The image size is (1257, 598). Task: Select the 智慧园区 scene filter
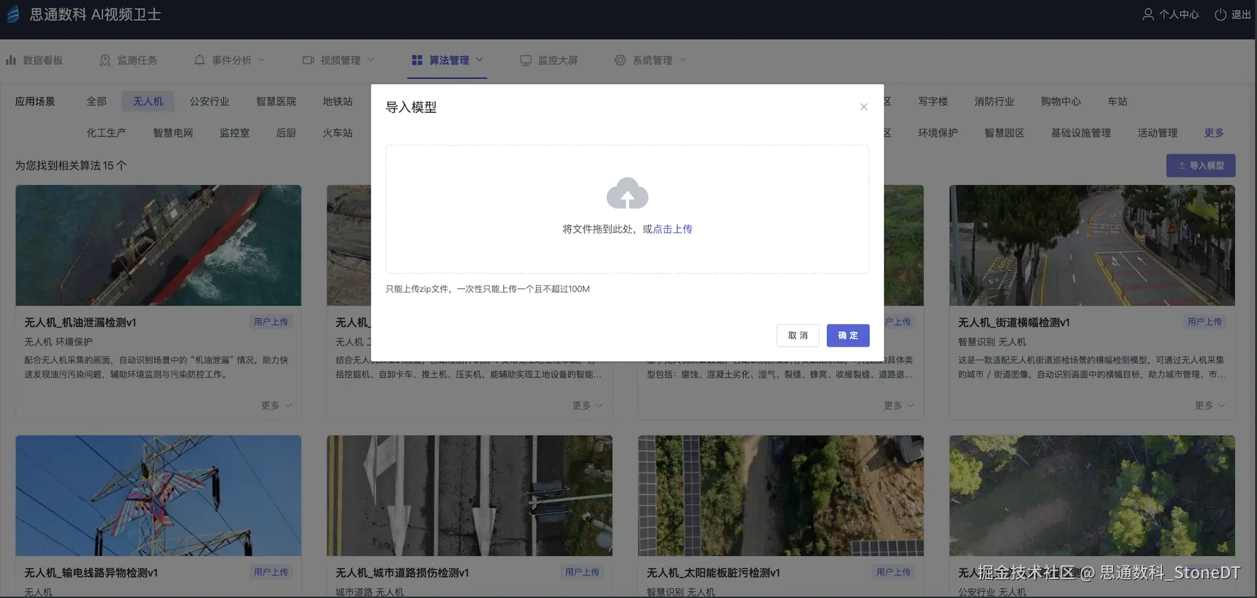1005,133
